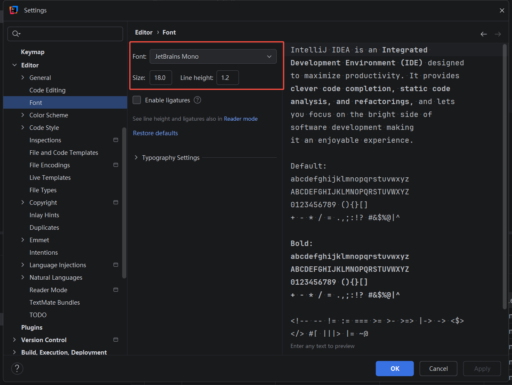Open TextMate Bundles settings
This screenshot has width=512, height=385.
[x=54, y=303]
